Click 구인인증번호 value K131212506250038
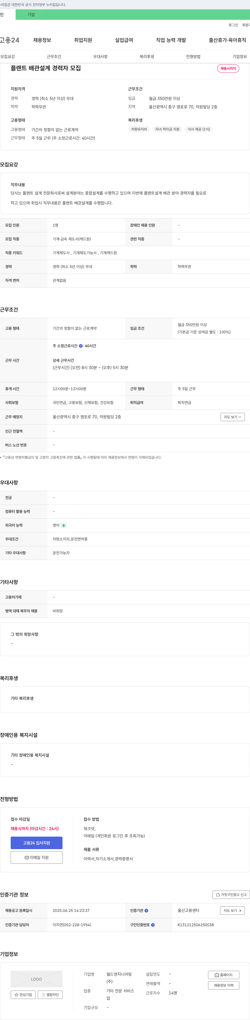 pos(196,925)
